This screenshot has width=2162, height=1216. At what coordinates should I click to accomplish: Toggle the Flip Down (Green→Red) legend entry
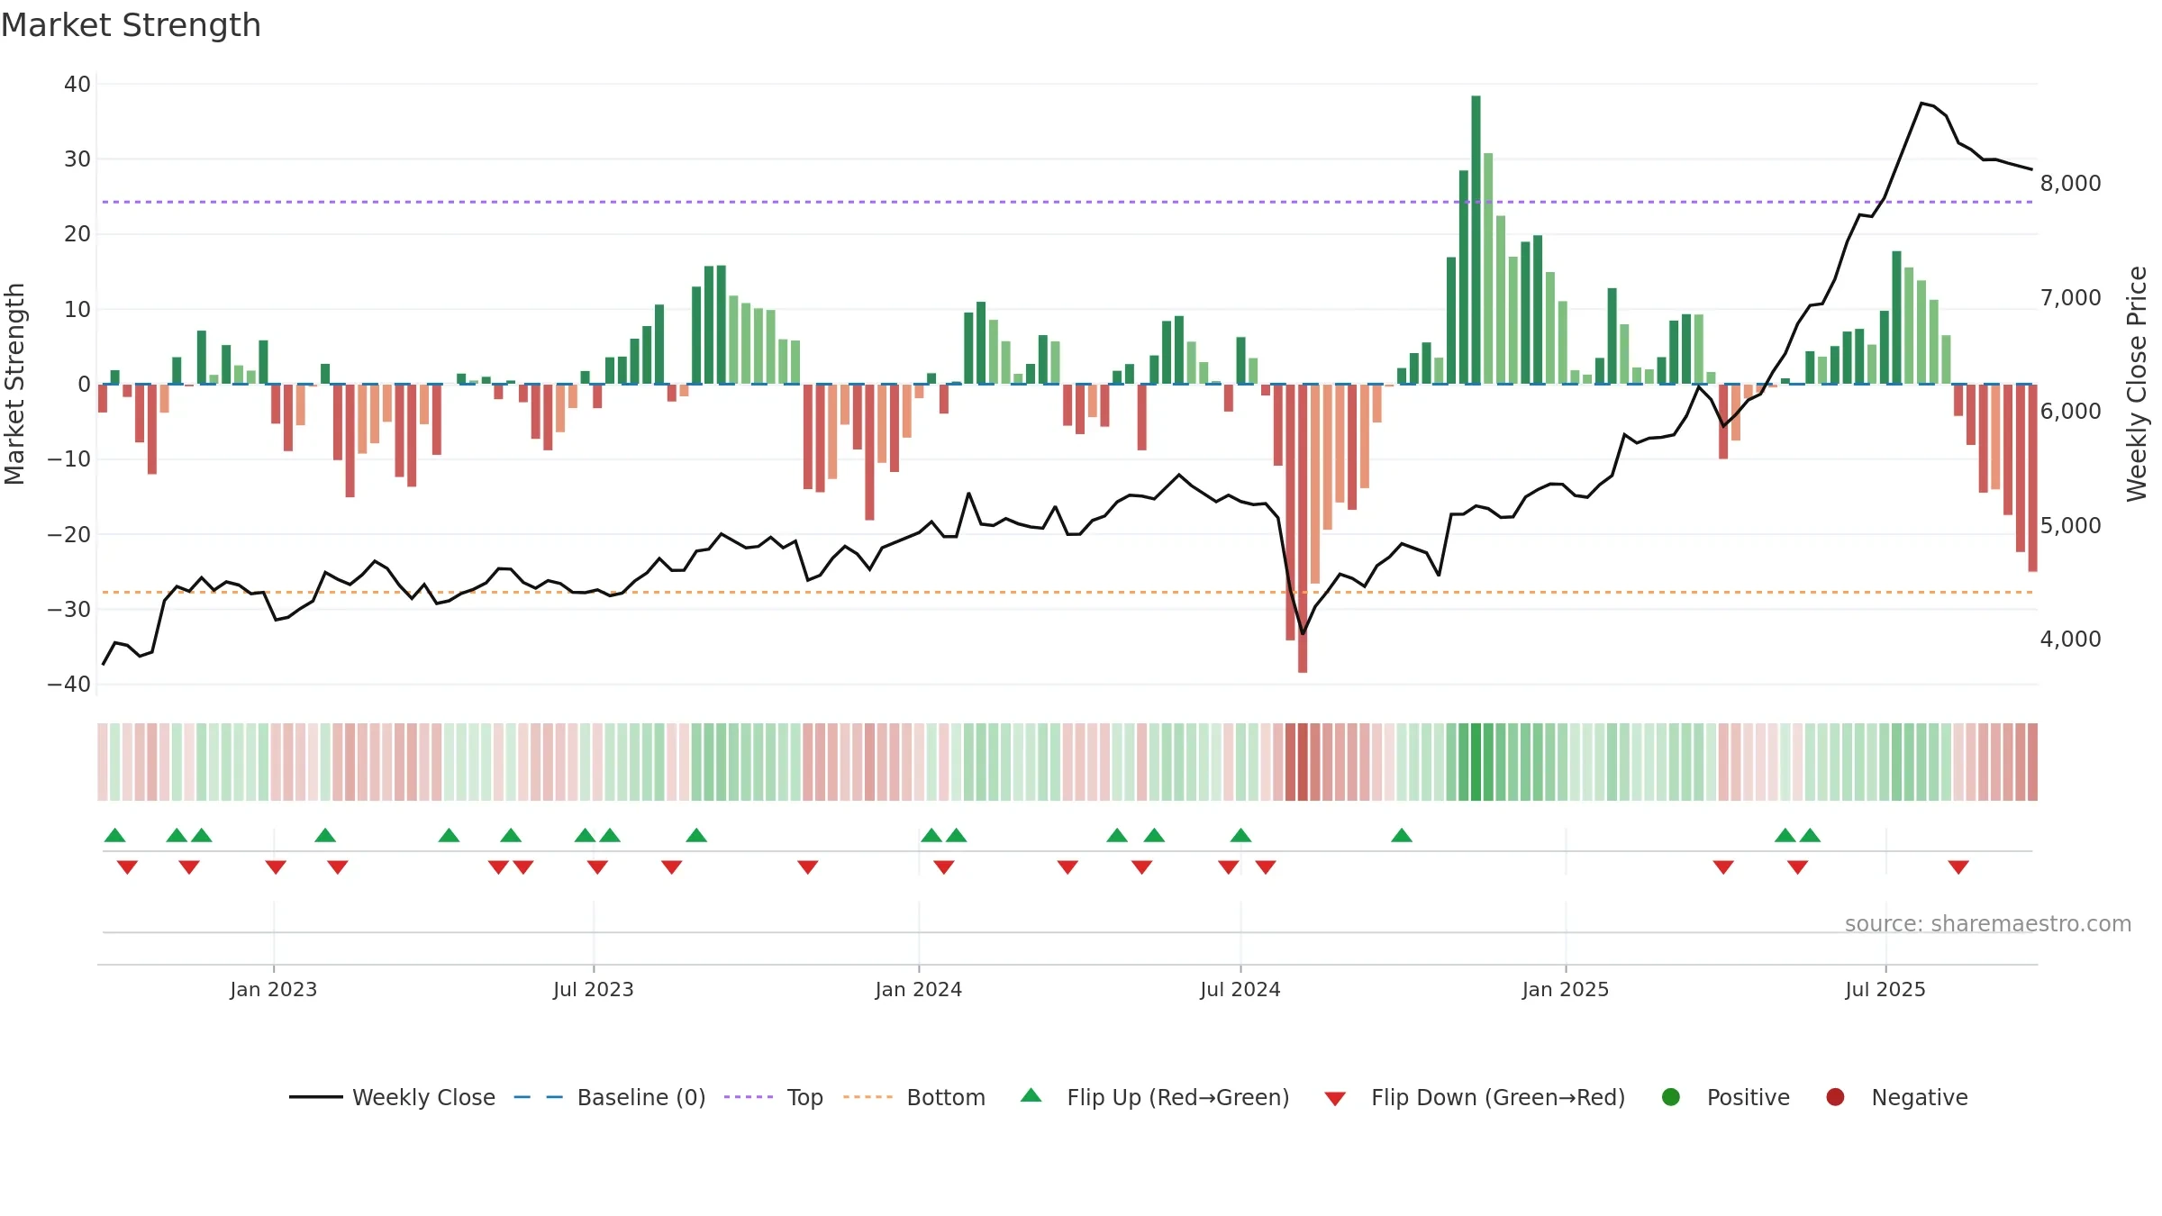[1475, 1097]
